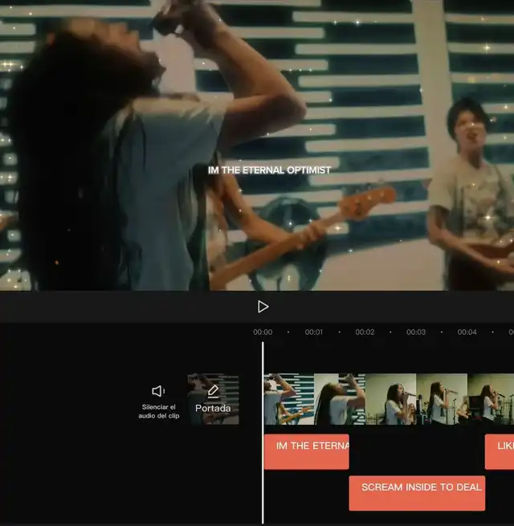Click the fifth video frame at the track's right edge
This screenshot has width=514, height=526.
[x=492, y=399]
